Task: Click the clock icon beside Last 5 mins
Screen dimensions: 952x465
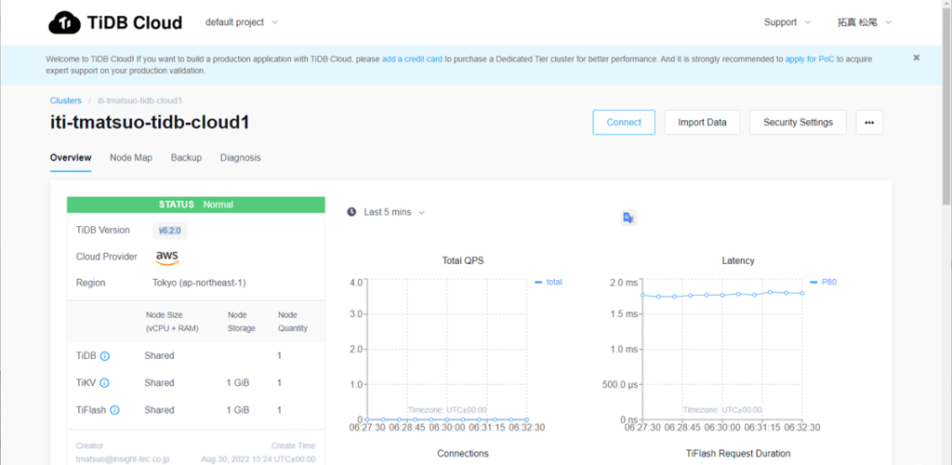Action: coord(351,212)
